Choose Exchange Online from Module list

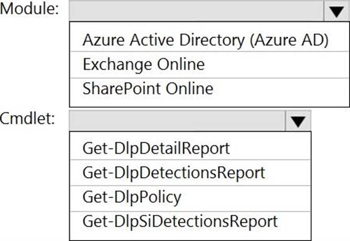143,64
